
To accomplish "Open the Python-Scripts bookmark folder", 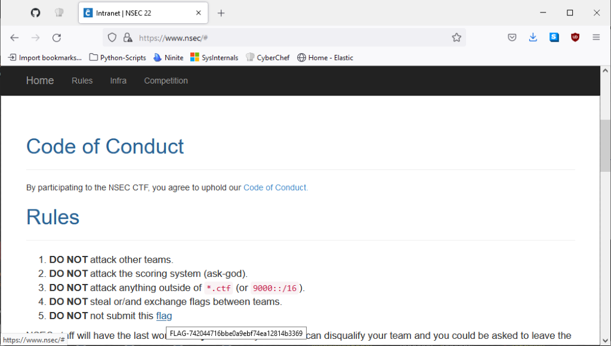I will [118, 58].
